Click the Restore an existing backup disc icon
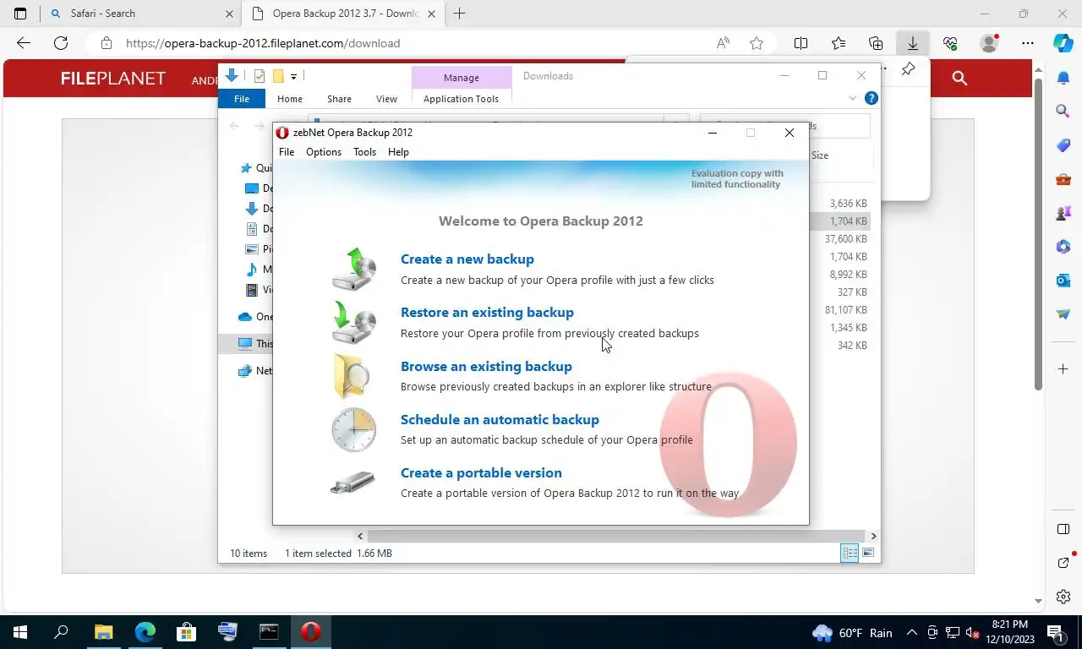Image resolution: width=1082 pixels, height=649 pixels. click(x=353, y=322)
